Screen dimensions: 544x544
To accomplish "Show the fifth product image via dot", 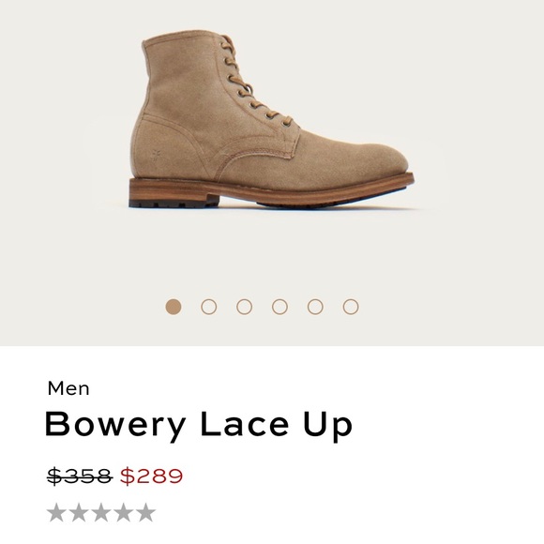I will [x=315, y=307].
